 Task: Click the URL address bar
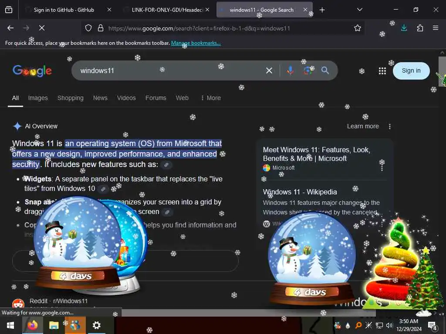click(x=199, y=28)
